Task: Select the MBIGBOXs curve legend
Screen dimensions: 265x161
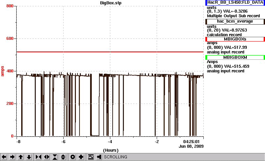Action: [235, 39]
